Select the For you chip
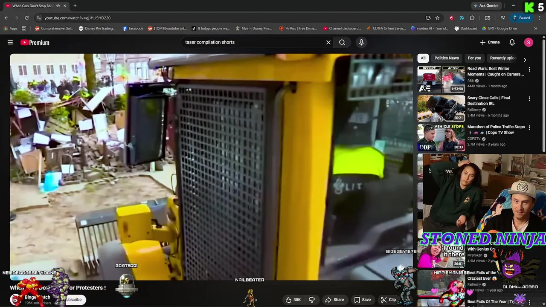Screen dimensions: 546x307 (474, 58)
